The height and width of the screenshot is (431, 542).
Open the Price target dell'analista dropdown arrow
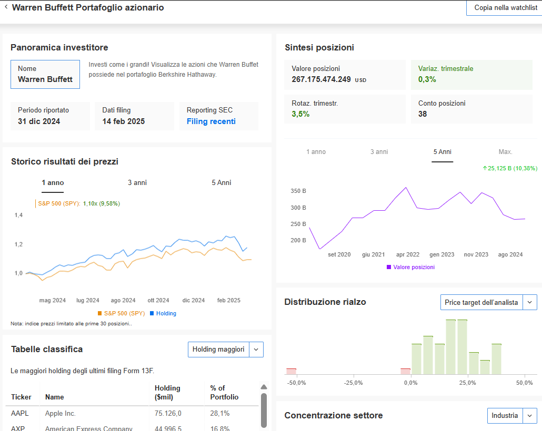[529, 303]
